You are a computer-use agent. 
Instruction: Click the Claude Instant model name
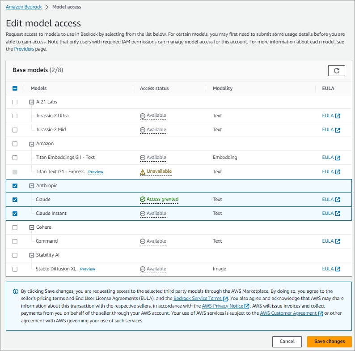(51, 214)
